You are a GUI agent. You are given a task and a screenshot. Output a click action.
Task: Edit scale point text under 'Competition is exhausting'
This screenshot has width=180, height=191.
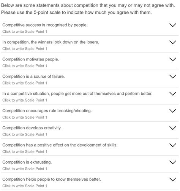click(25, 169)
